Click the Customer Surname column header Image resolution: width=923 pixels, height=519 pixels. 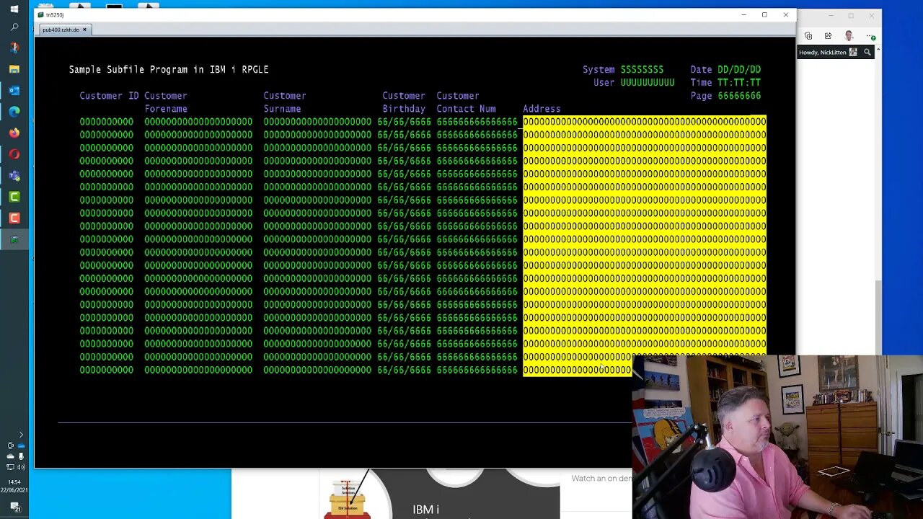coord(285,102)
